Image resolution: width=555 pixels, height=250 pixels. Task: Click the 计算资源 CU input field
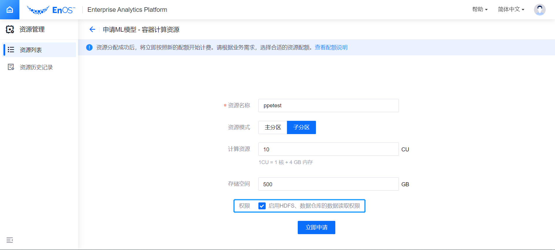click(328, 149)
